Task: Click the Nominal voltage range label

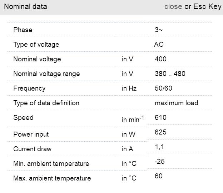Action: 46,74
